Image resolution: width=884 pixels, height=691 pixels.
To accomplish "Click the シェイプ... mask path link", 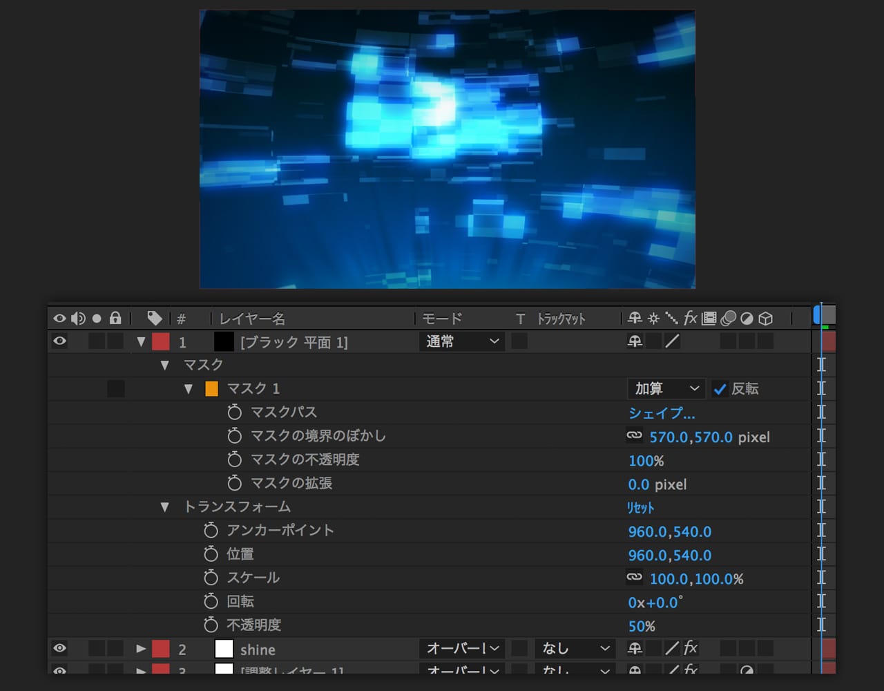I will coord(661,413).
